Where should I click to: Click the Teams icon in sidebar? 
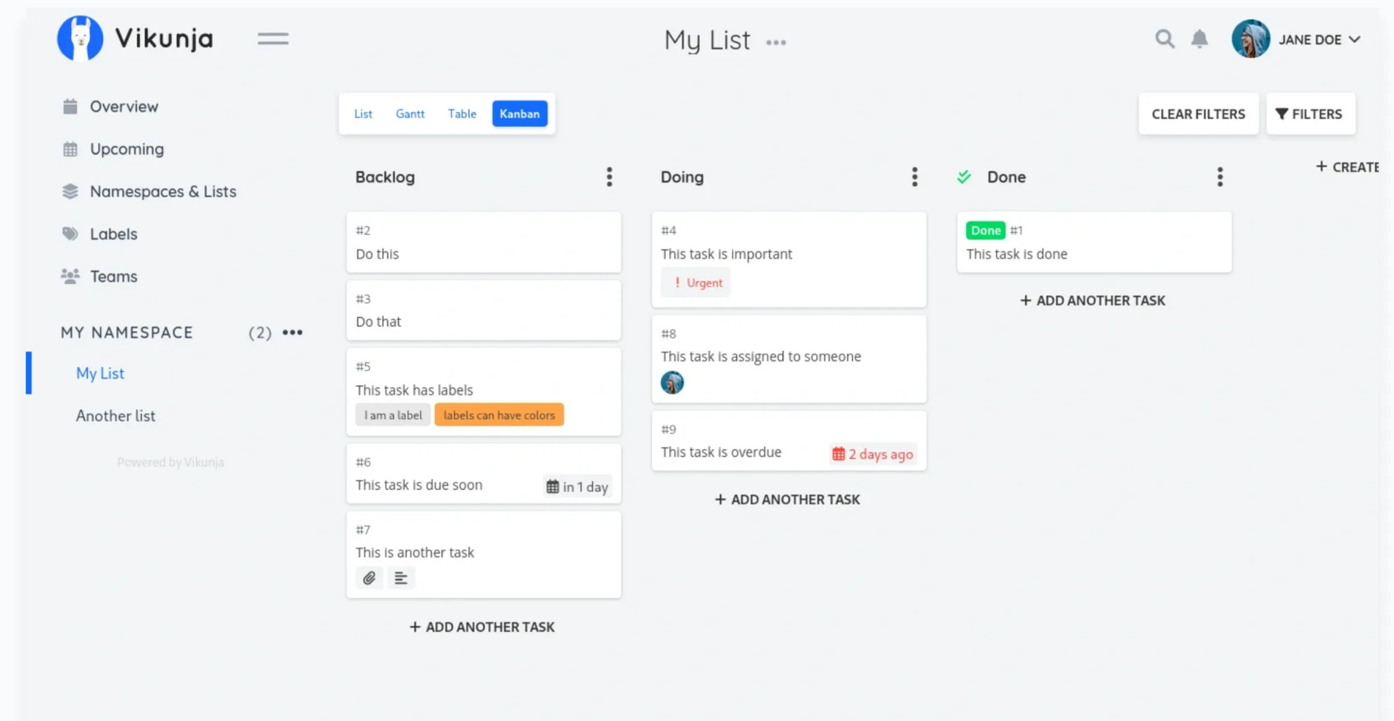tap(70, 276)
